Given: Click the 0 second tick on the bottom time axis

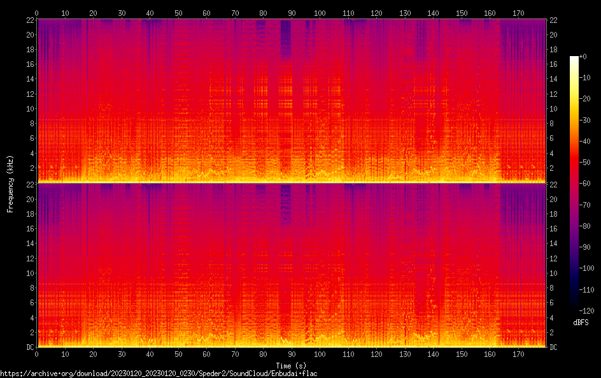Looking at the screenshot, I should 37,353.
